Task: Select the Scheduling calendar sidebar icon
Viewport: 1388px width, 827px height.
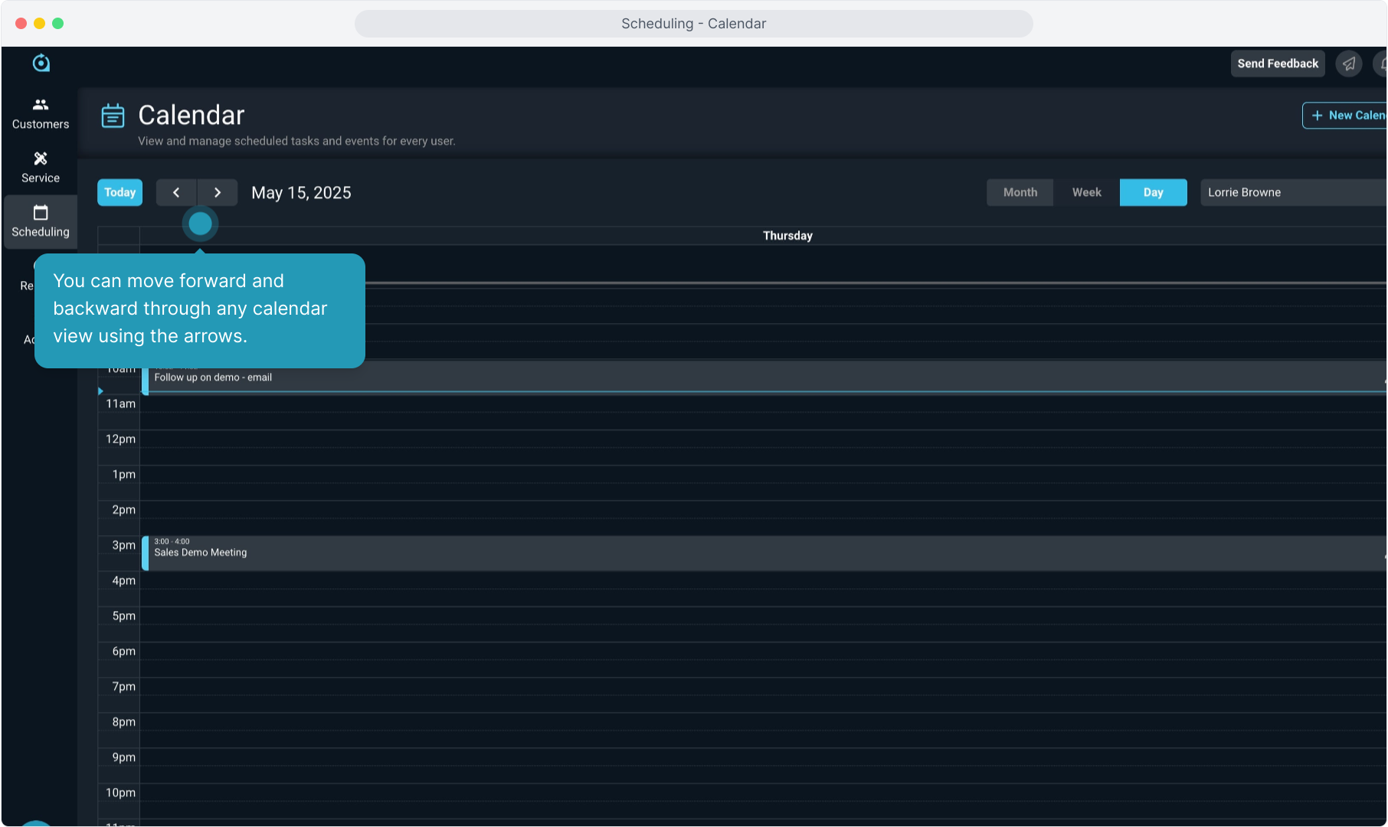Action: [x=41, y=221]
